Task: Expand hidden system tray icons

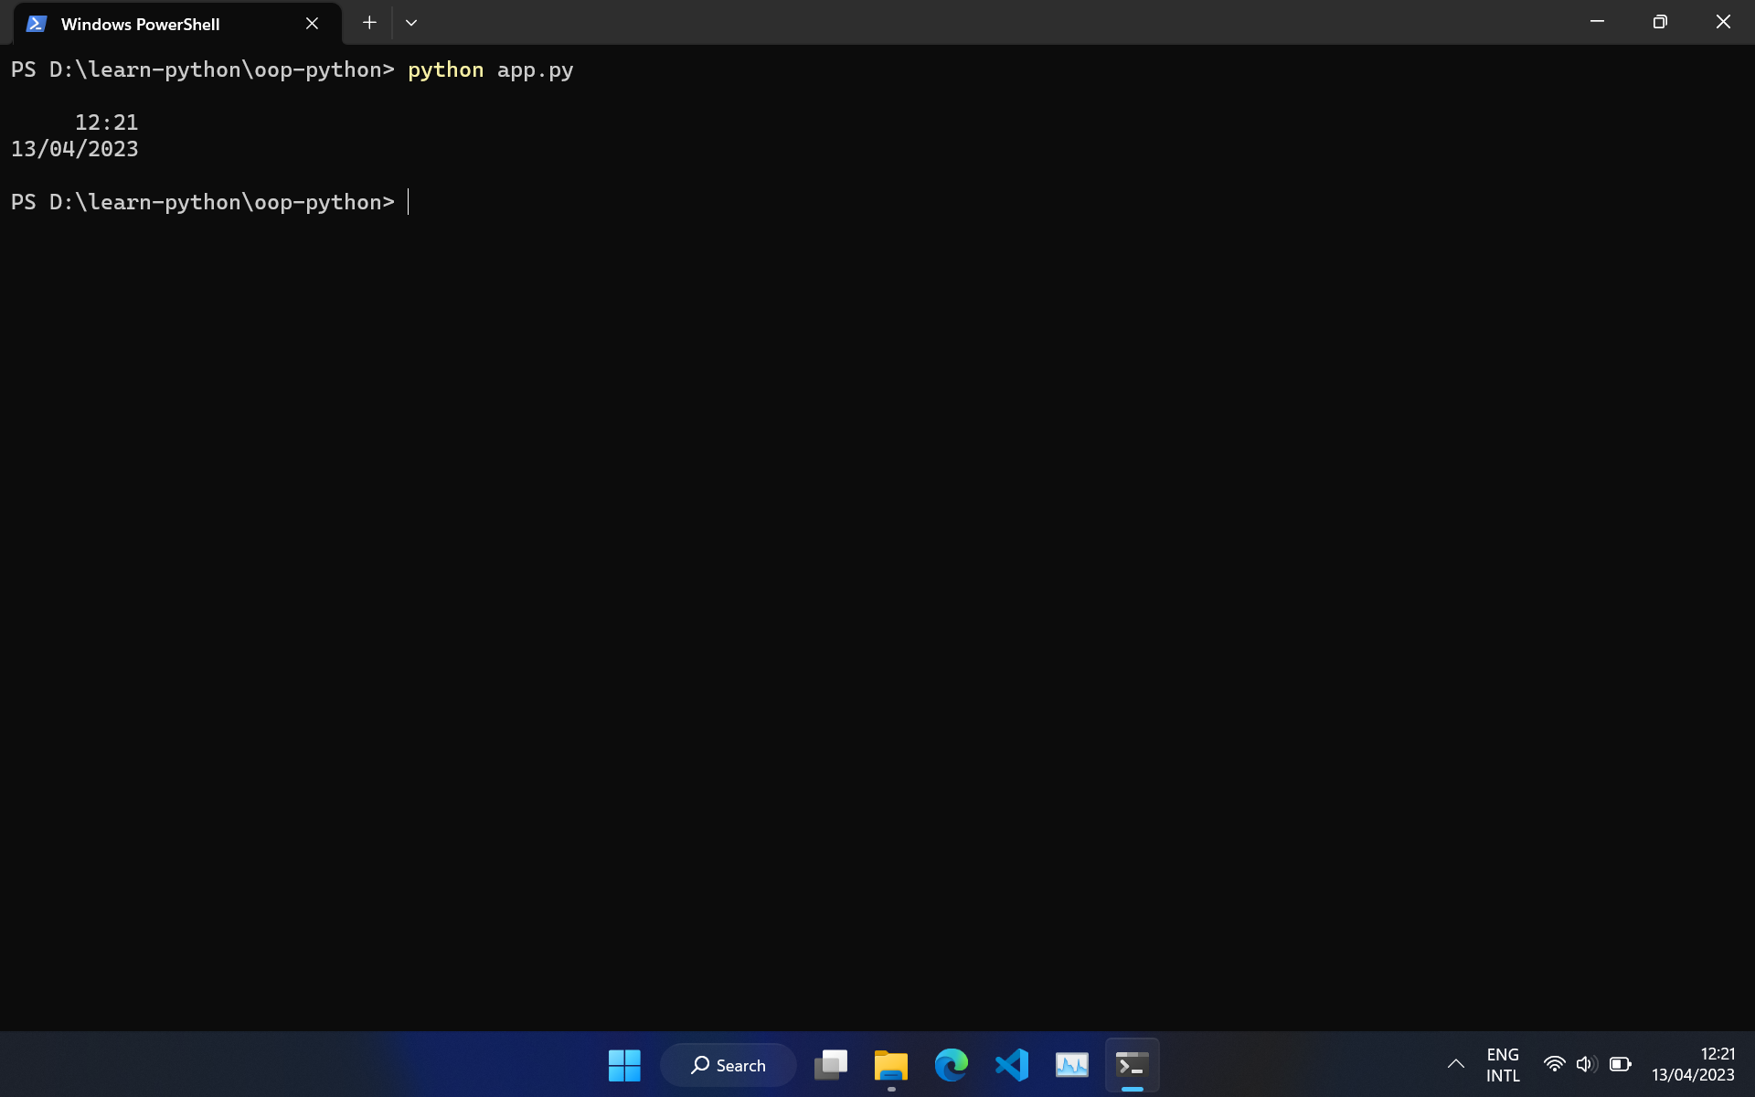Action: pyautogui.click(x=1455, y=1064)
